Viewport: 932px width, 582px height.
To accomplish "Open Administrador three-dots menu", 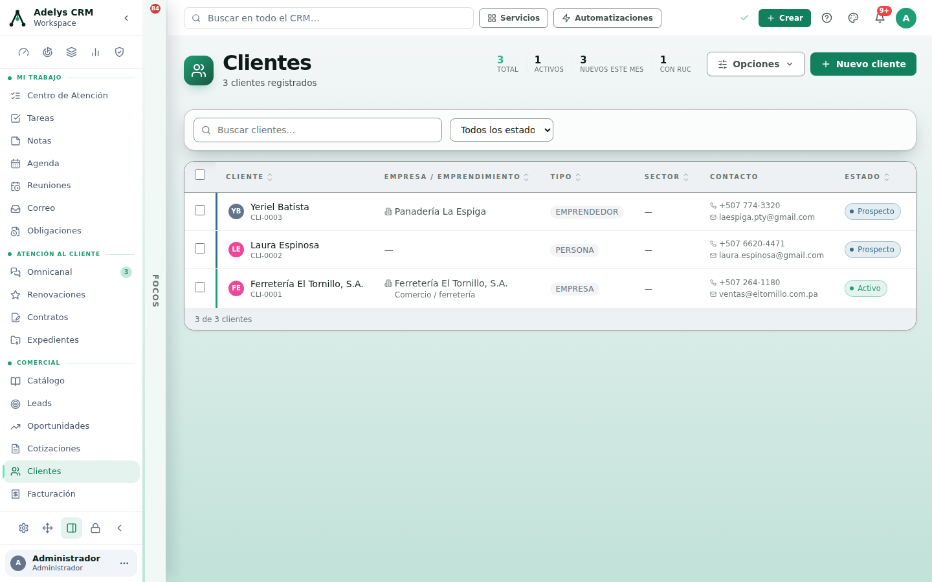I will coord(124,563).
